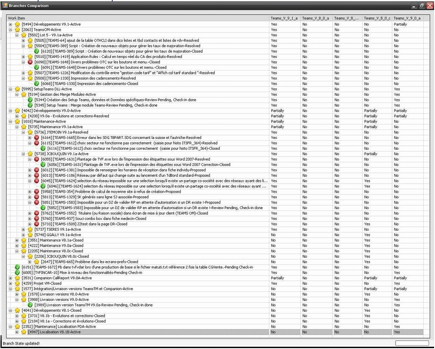The height and width of the screenshot is (349, 435).
Task: Collapse [5738] JCBOUQUIN V9.1a-Active node
Action: [x=23, y=154]
